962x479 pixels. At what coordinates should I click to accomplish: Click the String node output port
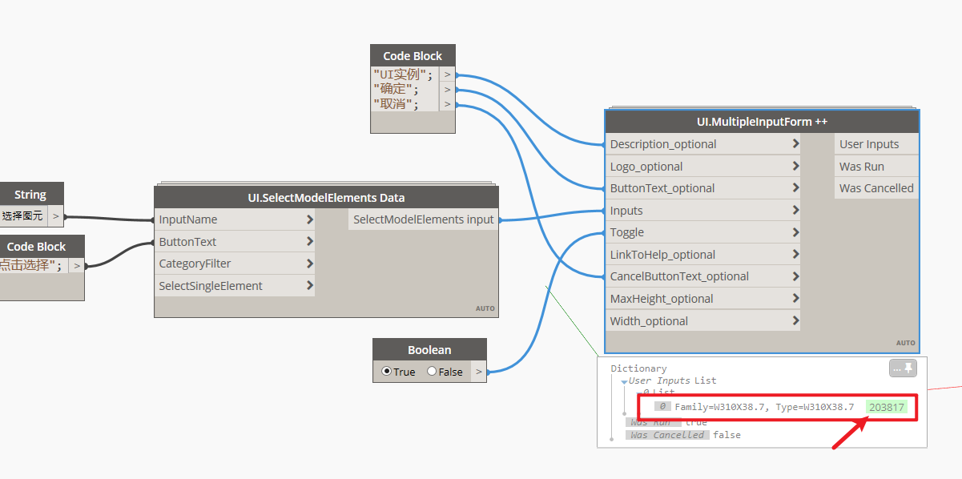click(x=54, y=215)
